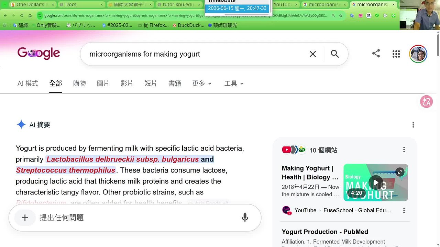This screenshot has height=247, width=440.
Task: Click the forward navigation arrow
Action: pyautogui.click(x=13, y=15)
